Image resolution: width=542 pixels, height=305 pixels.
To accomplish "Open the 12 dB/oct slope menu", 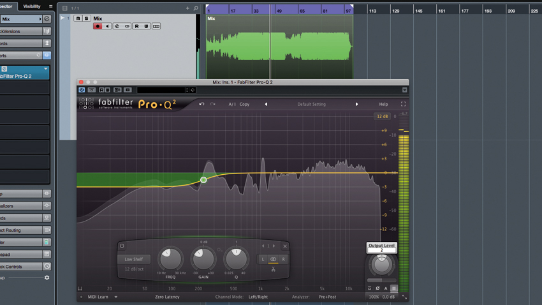I will (x=134, y=269).
